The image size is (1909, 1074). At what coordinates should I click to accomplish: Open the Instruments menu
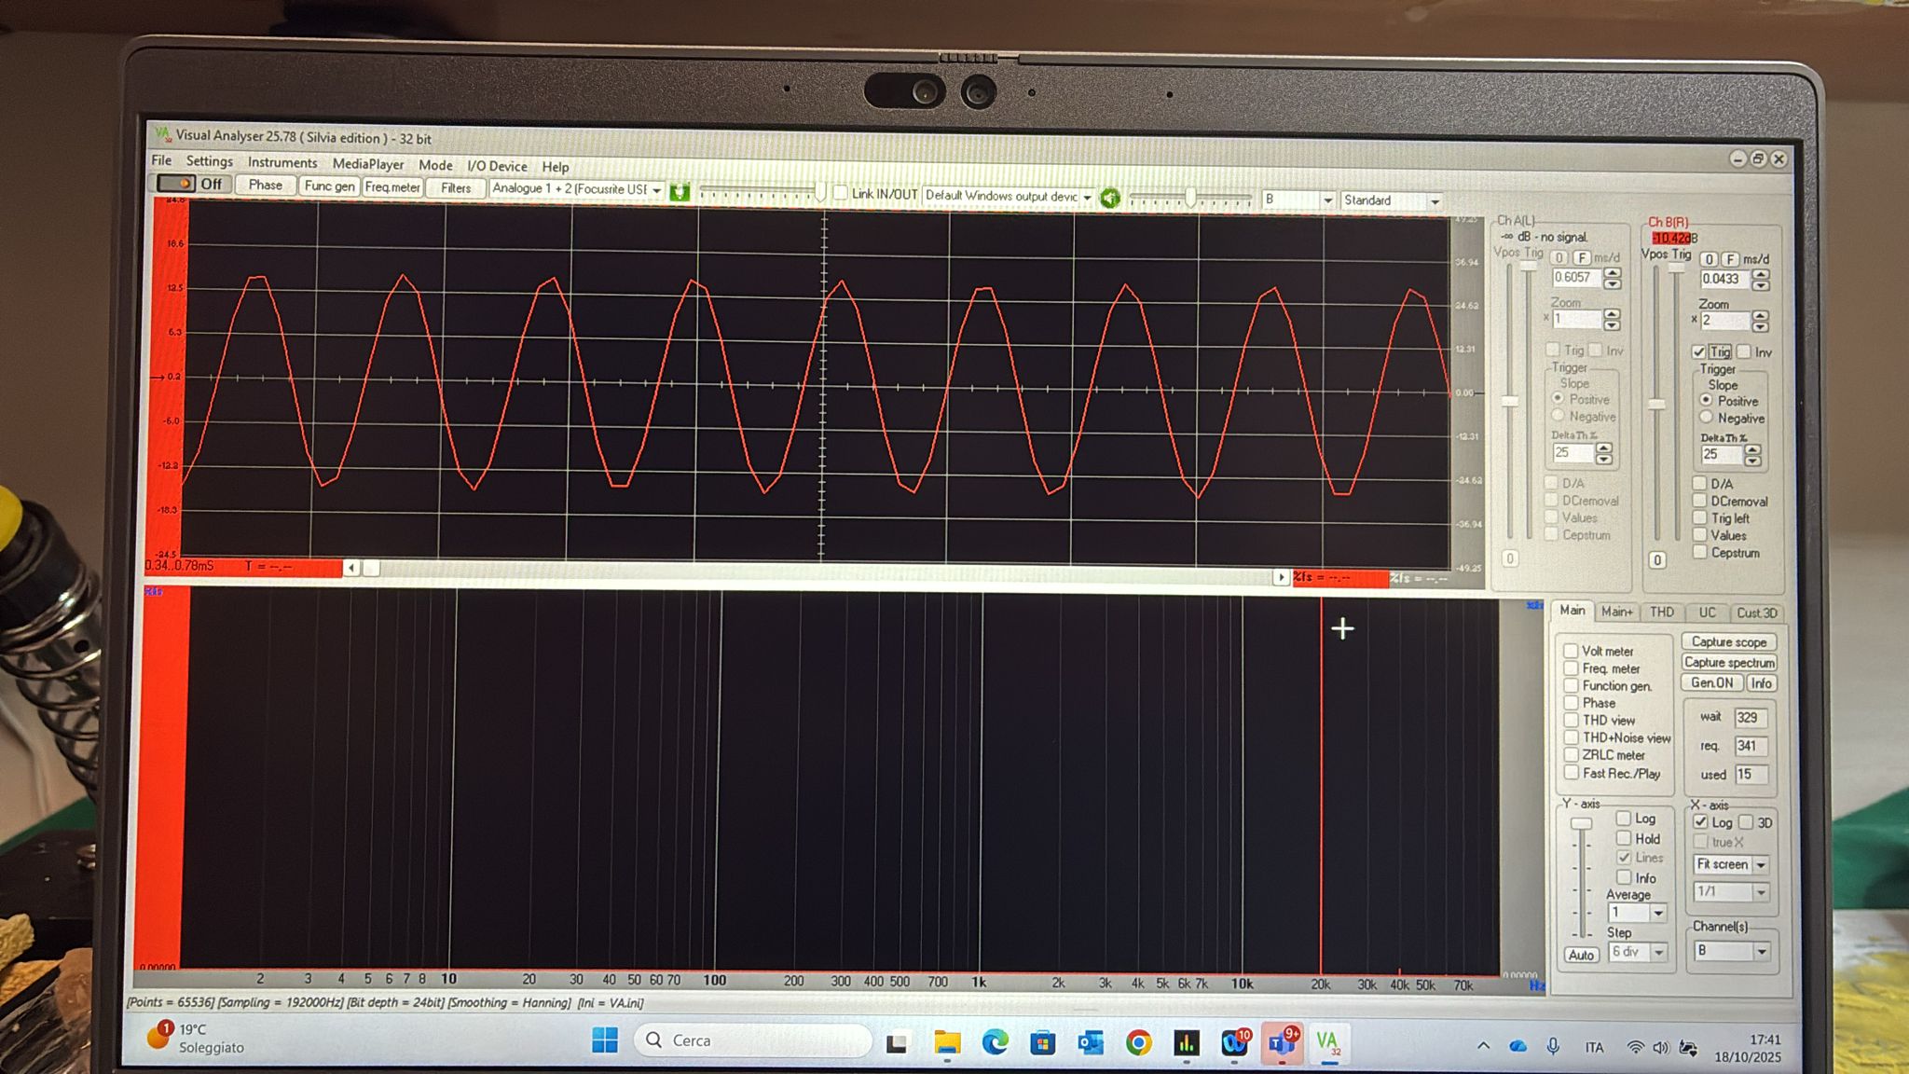point(282,162)
